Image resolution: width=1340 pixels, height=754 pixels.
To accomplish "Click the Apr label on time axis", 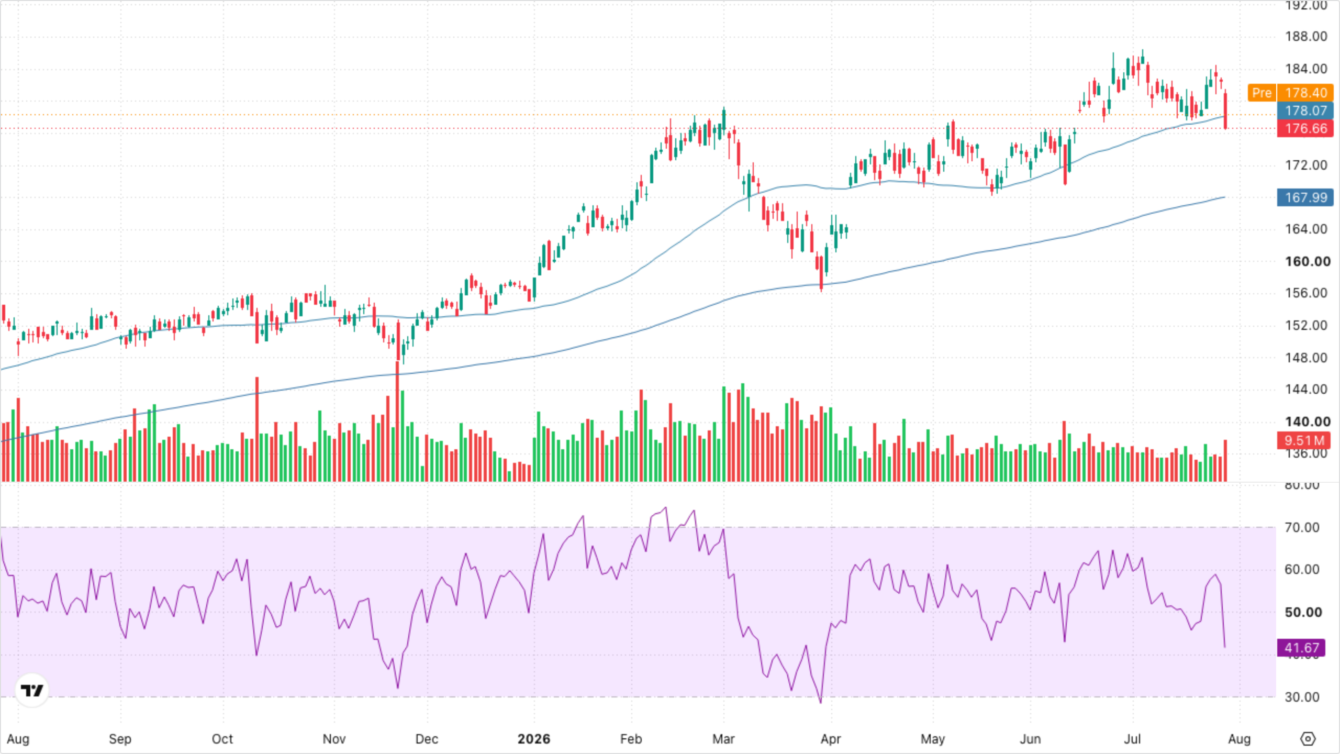I will coord(831,739).
